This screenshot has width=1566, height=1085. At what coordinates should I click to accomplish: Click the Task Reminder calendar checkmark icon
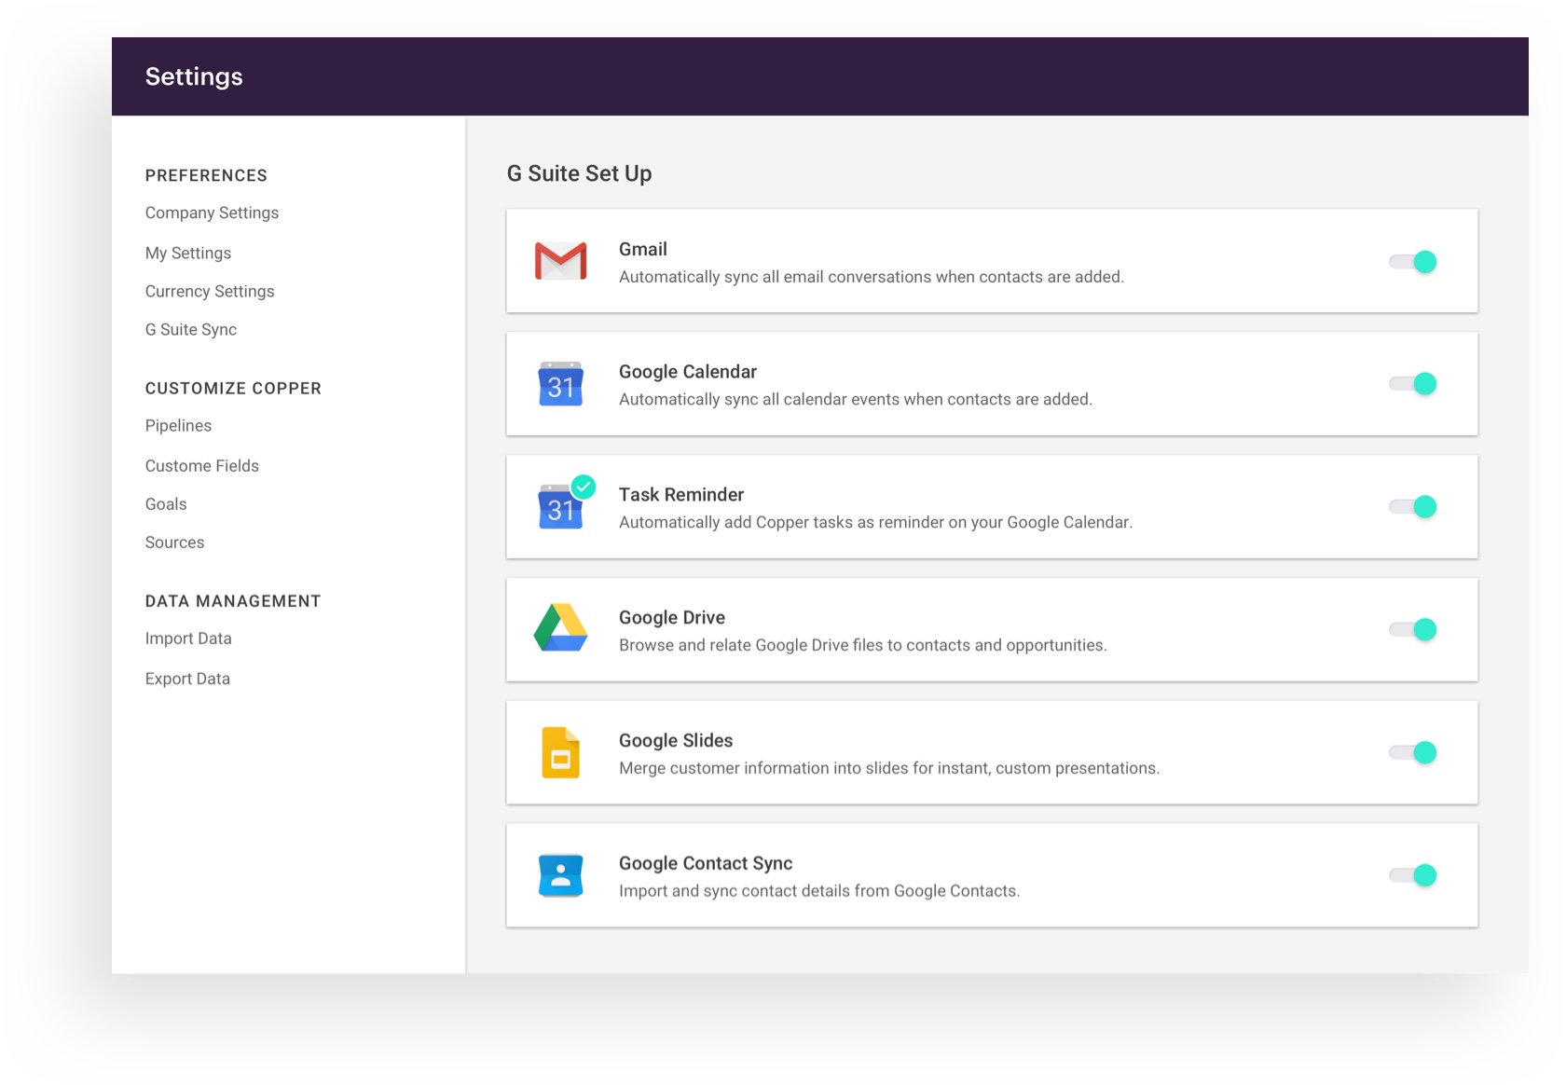pos(566,503)
